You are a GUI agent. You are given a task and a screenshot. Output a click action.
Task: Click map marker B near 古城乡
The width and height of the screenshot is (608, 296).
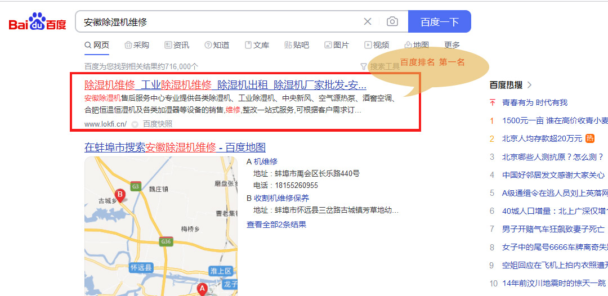click(120, 196)
